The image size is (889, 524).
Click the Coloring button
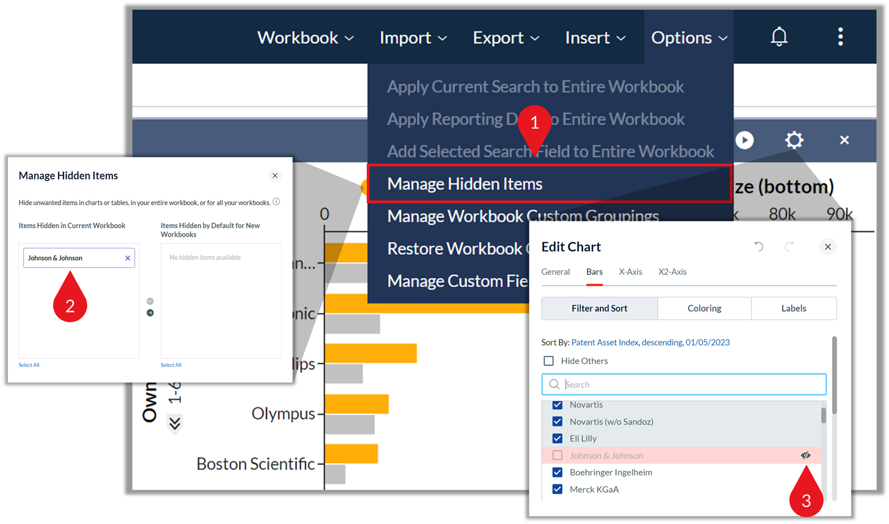coord(704,308)
